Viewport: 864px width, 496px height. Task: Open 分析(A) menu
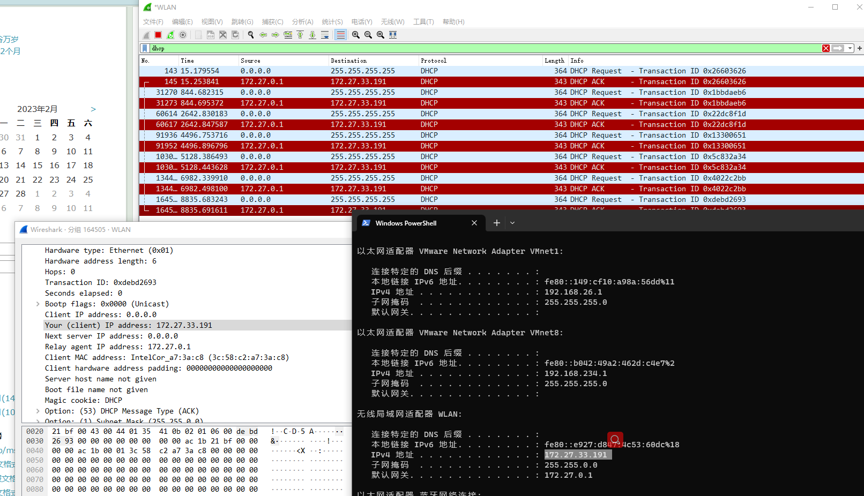pyautogui.click(x=303, y=22)
